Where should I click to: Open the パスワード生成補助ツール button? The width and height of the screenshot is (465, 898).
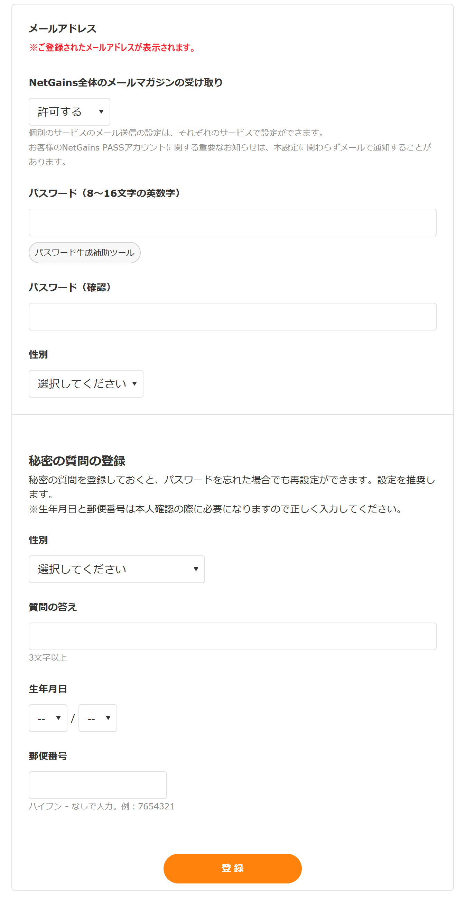point(84,253)
